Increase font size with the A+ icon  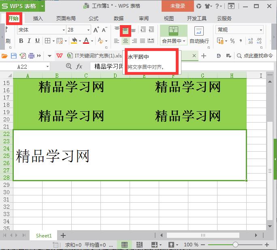(96, 30)
